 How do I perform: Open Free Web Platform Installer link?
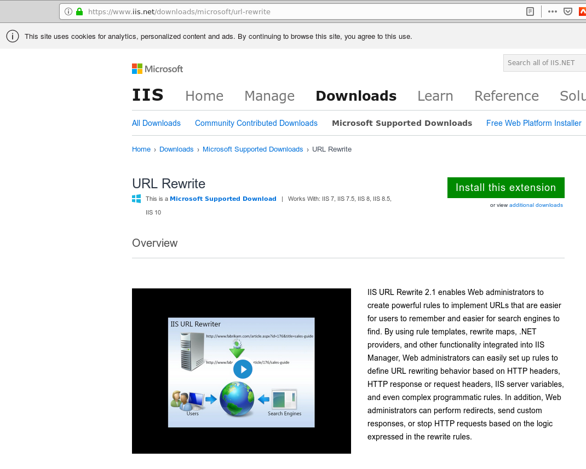[533, 123]
